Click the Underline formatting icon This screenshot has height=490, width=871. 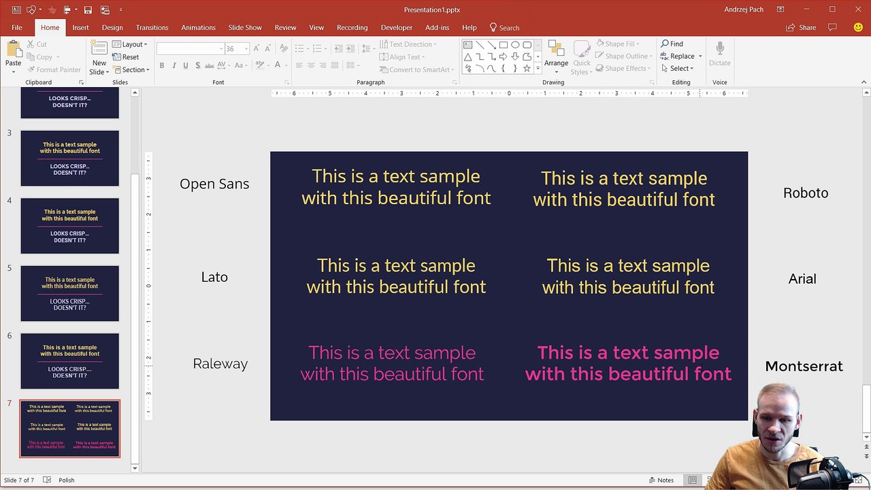coord(186,65)
